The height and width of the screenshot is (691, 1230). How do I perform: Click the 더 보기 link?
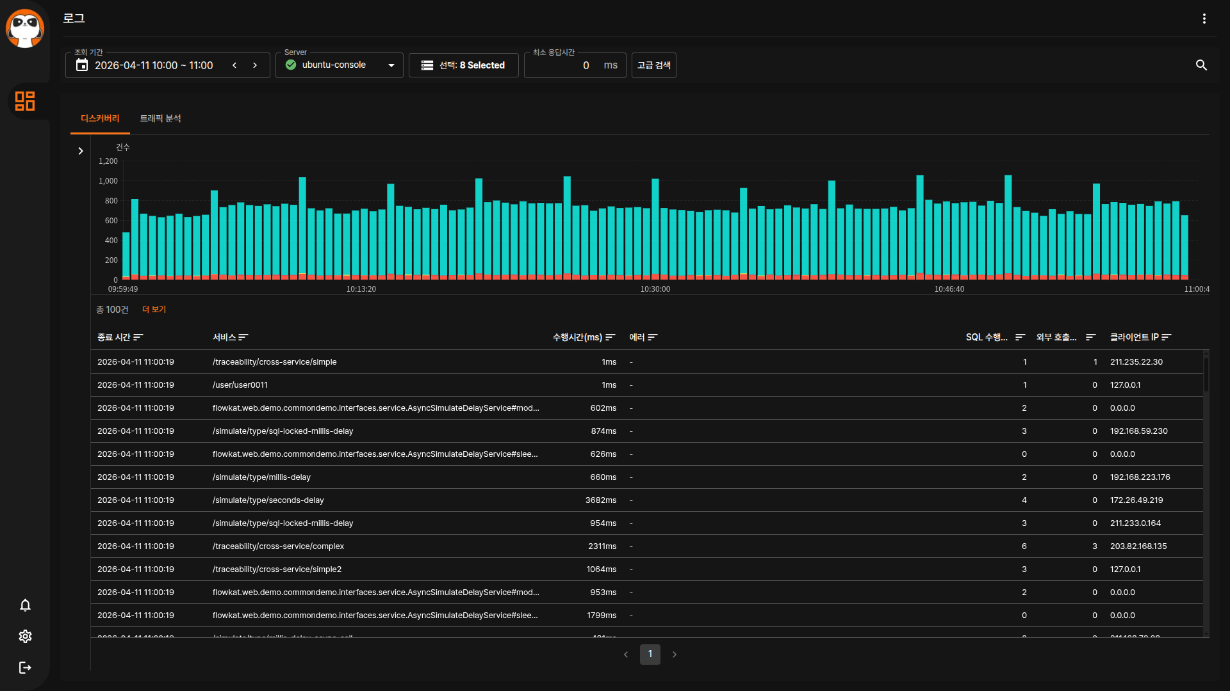(x=154, y=310)
